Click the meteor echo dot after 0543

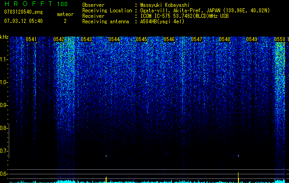(106, 156)
